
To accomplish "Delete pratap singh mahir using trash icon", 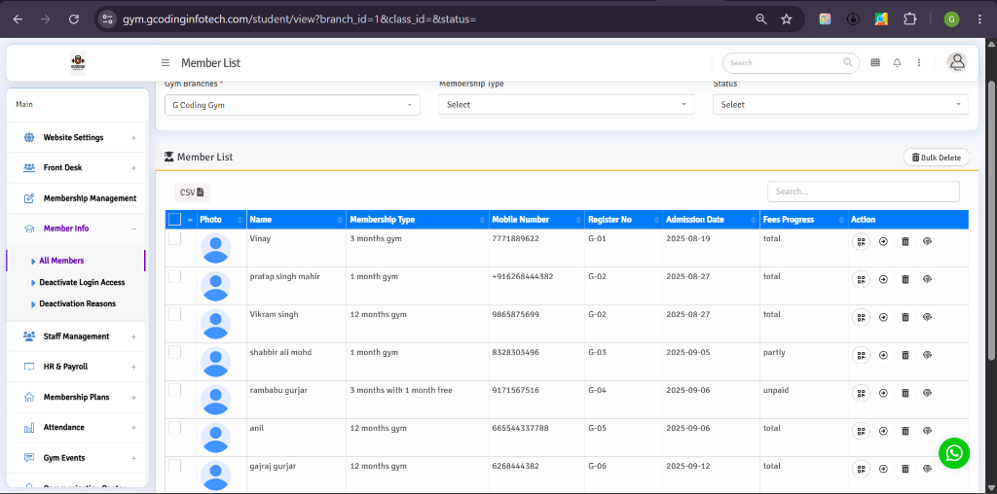I will (x=905, y=279).
